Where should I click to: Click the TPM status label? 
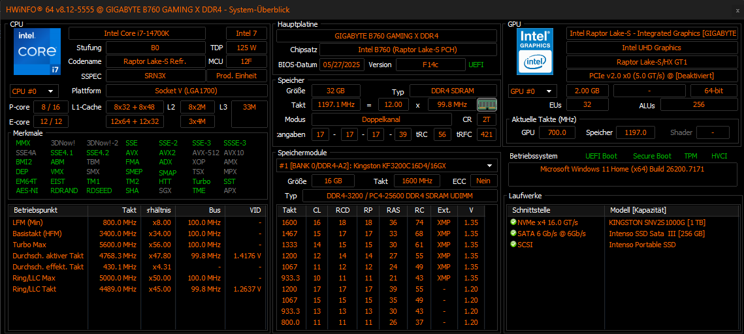pyautogui.click(x=690, y=156)
